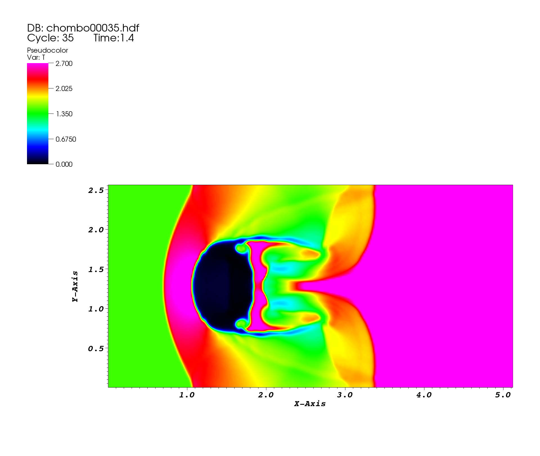Click the 'X-Axis' title label
The width and height of the screenshot is (540, 456).
coord(310,404)
